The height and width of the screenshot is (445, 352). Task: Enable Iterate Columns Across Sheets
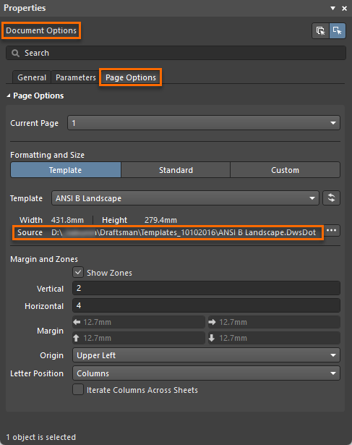(78, 390)
